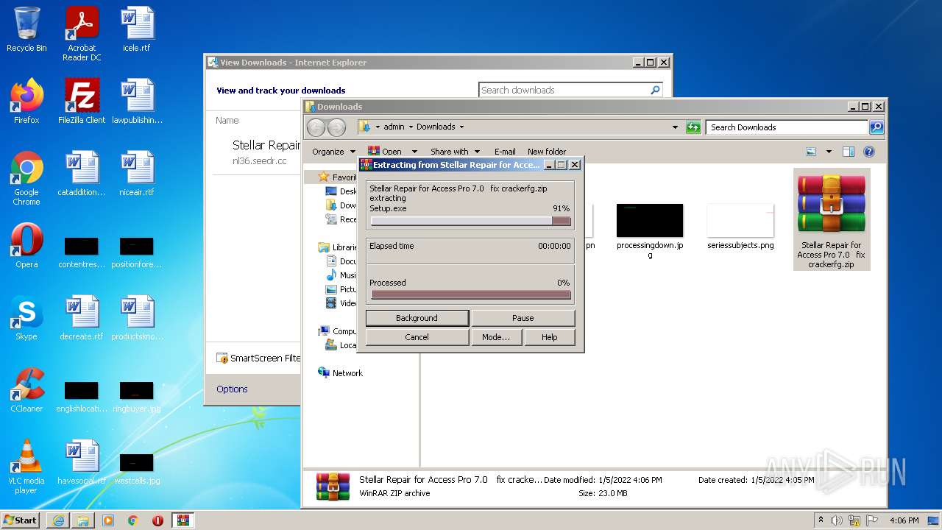Expand admin breadcrumb arrow
The image size is (942, 530).
(x=411, y=127)
